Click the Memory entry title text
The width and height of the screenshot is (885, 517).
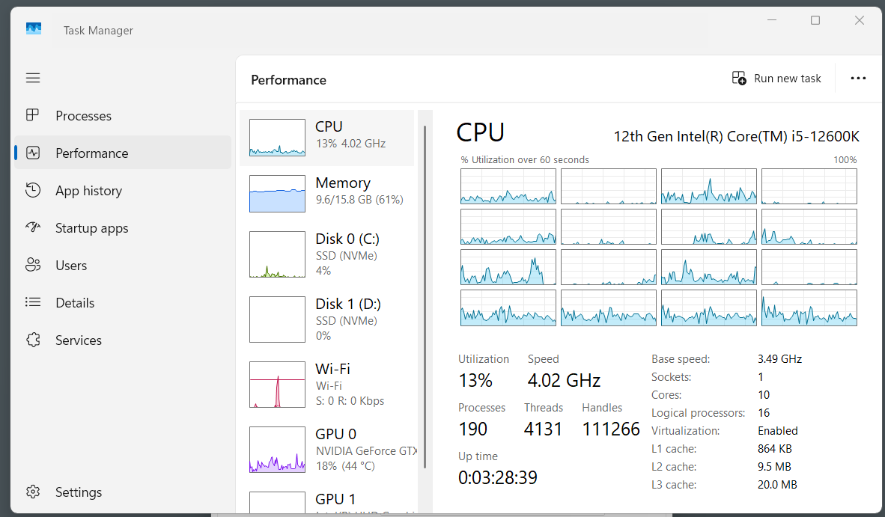pyautogui.click(x=343, y=183)
